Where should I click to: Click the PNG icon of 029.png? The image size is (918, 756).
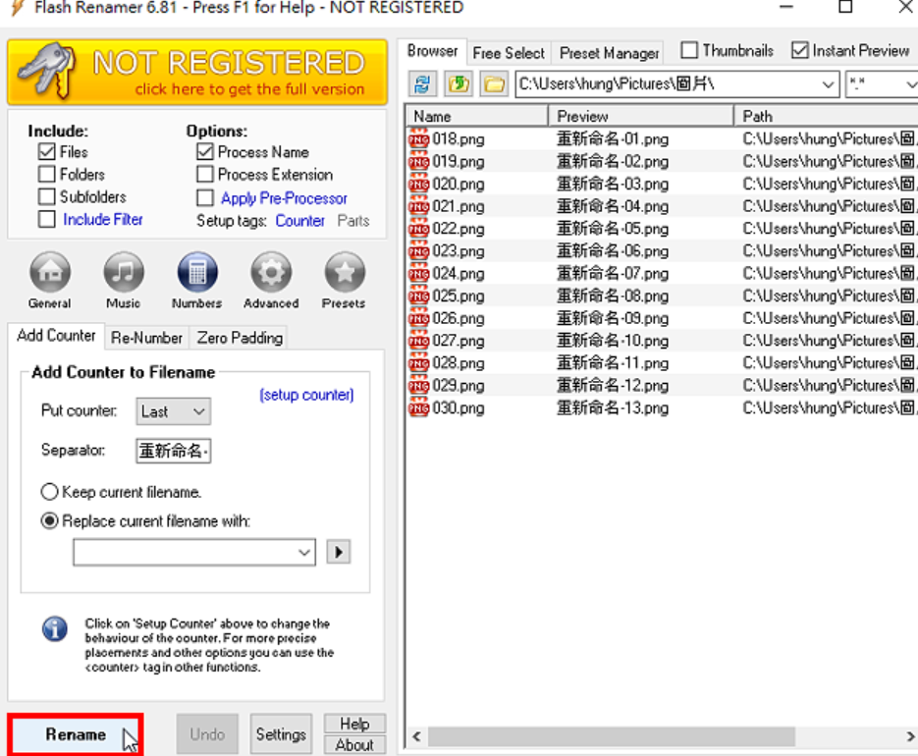pos(418,385)
